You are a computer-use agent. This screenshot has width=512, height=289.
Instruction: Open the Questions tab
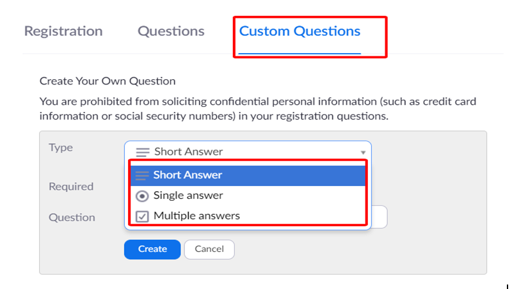pyautogui.click(x=171, y=31)
